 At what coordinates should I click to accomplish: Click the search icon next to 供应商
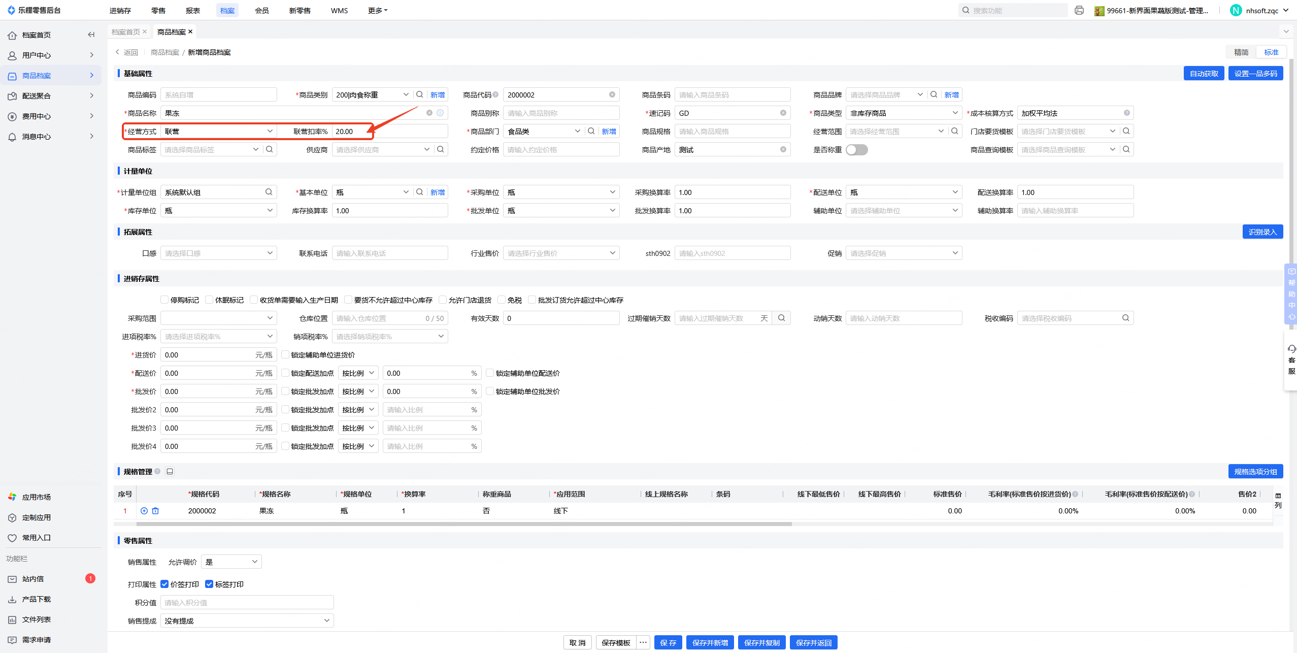[x=441, y=149]
